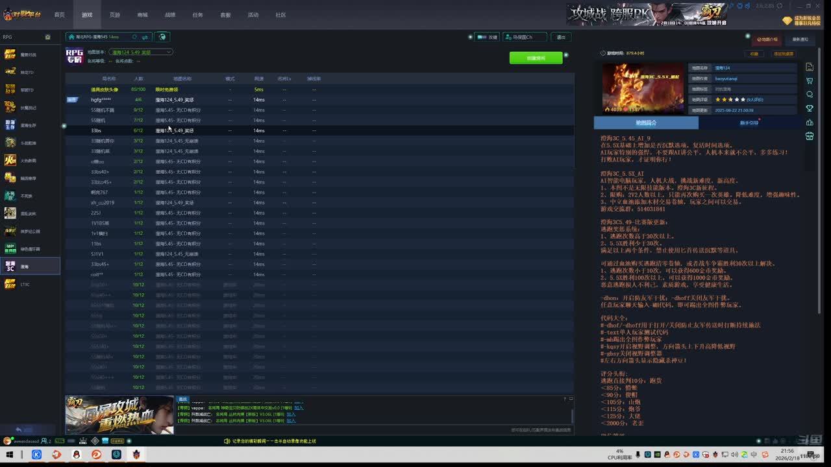Screen dimensions: 831x467
Task: Click the refresh icon in server selector bar
Action: tap(134, 37)
